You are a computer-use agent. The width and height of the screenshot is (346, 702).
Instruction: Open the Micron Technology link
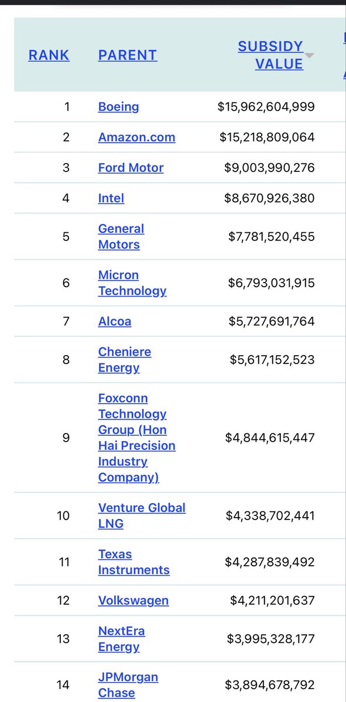(x=132, y=283)
